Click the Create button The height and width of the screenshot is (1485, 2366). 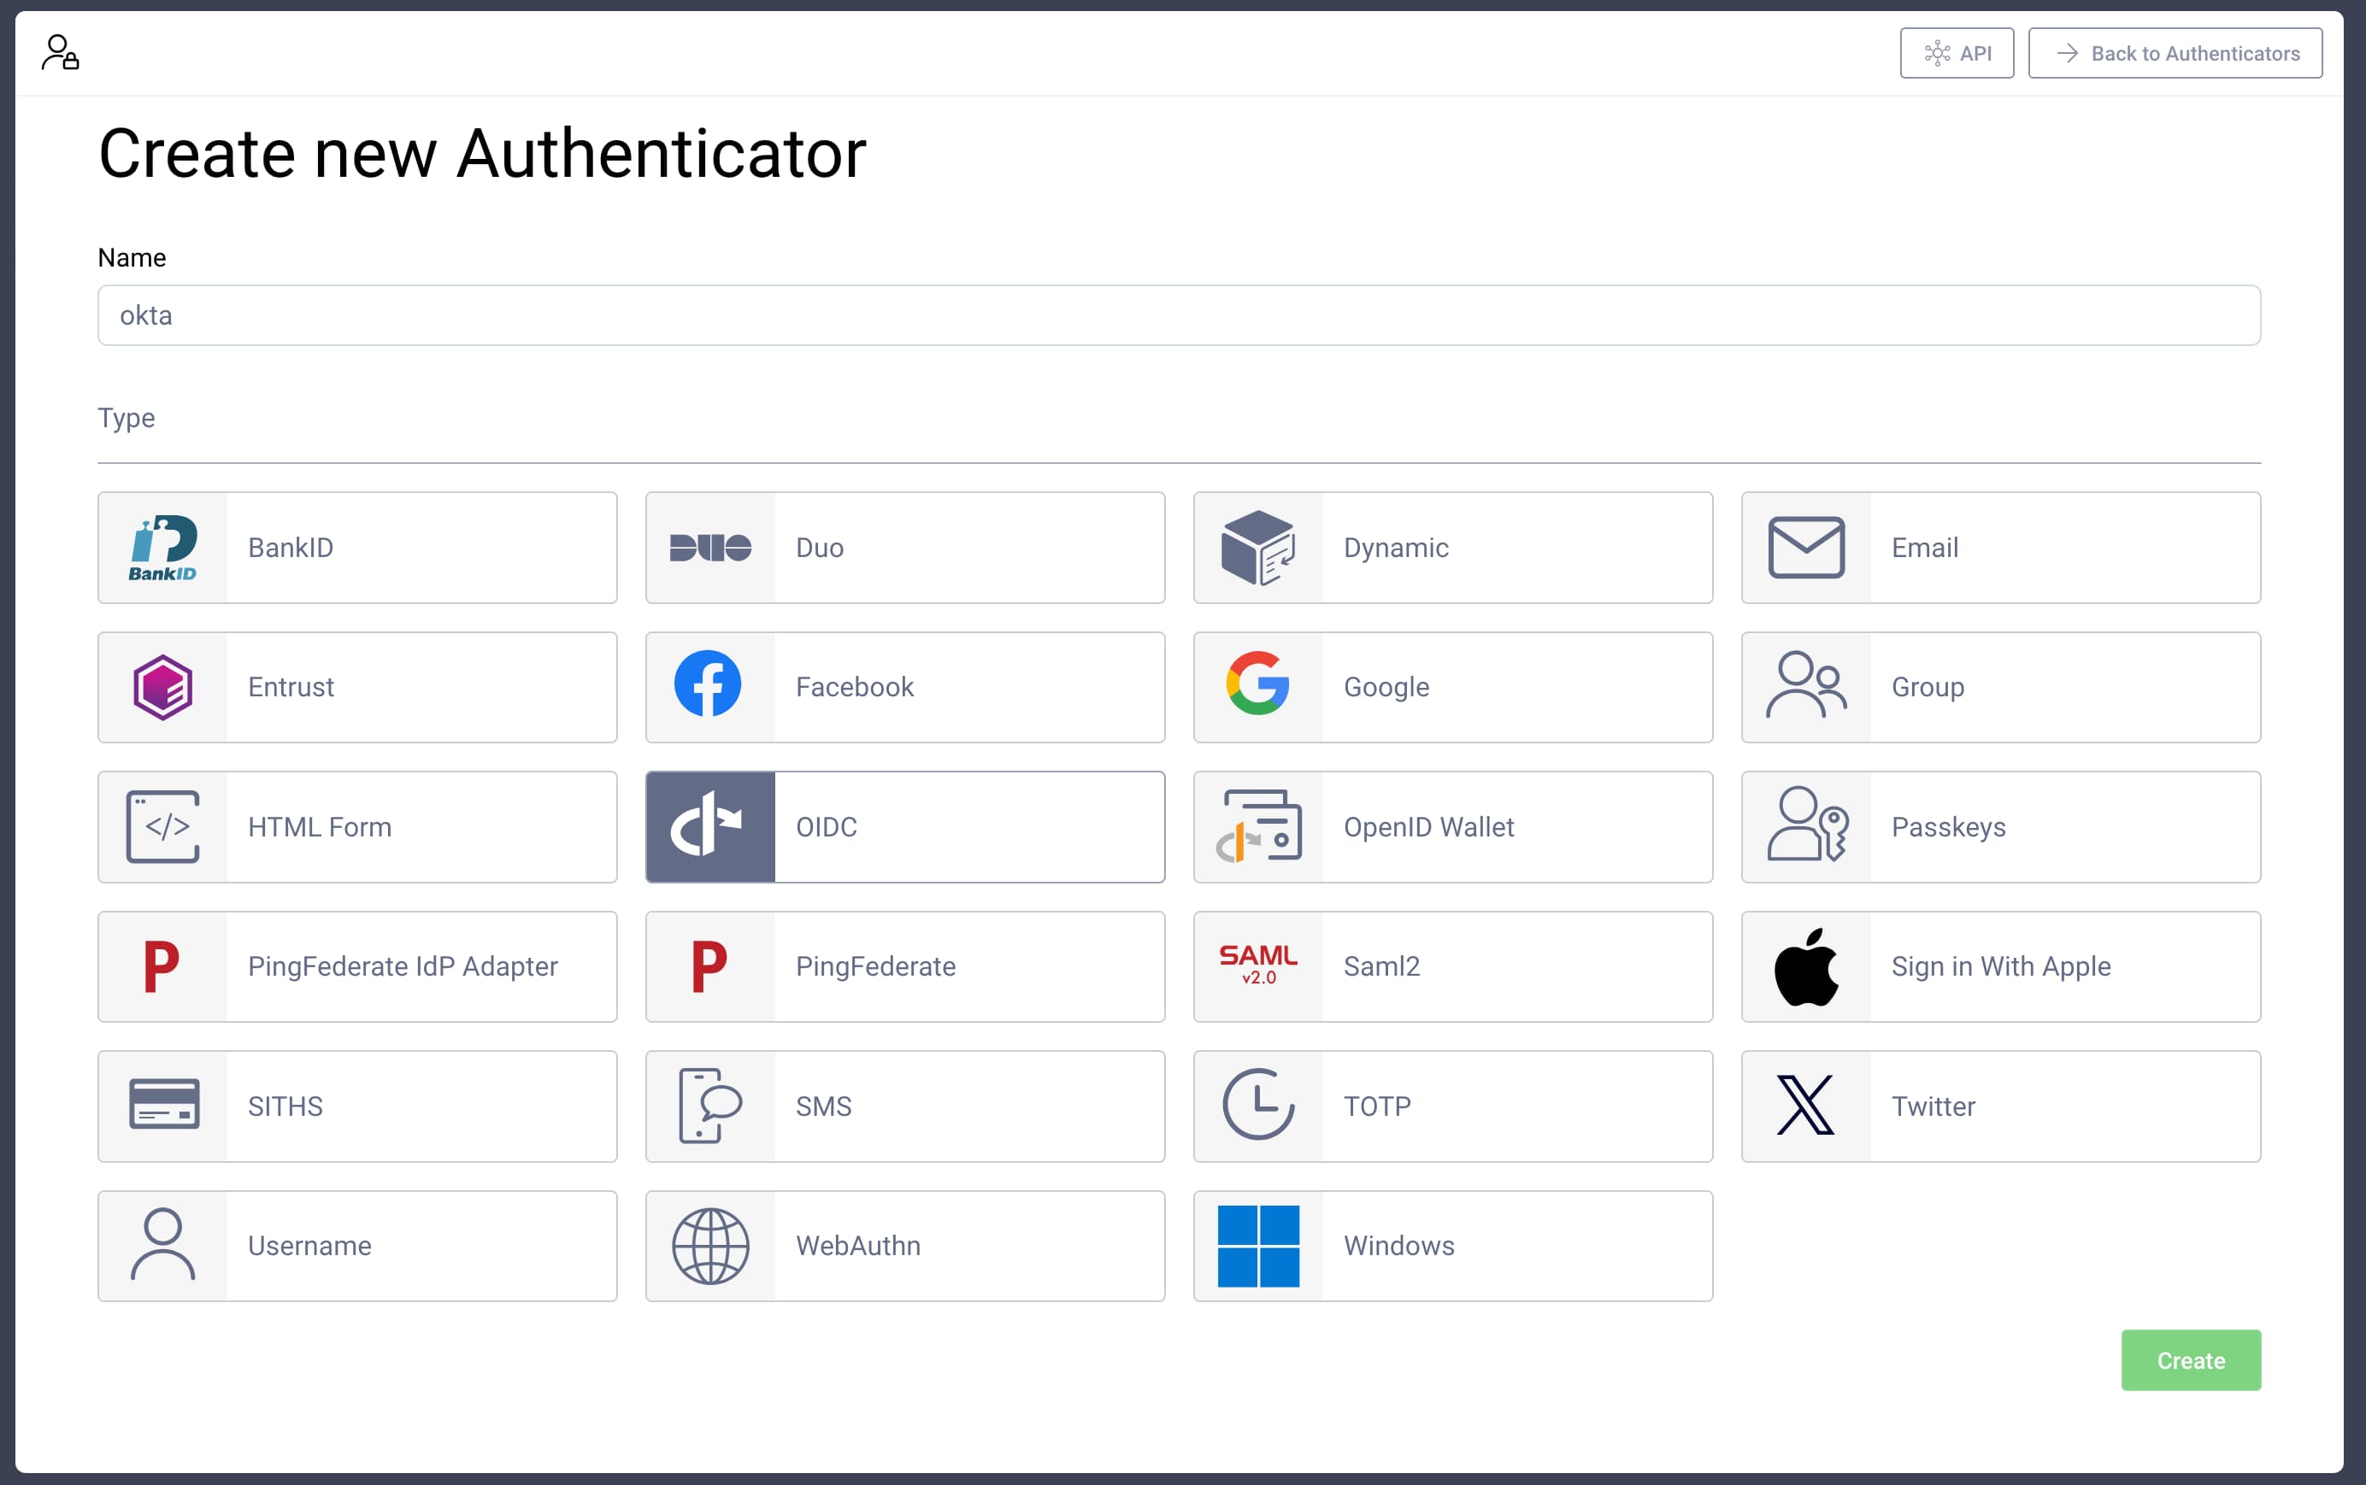point(2192,1360)
